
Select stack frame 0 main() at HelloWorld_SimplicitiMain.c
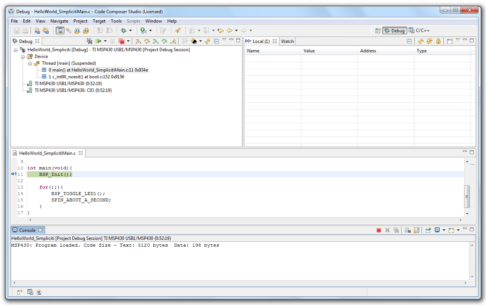[95, 70]
